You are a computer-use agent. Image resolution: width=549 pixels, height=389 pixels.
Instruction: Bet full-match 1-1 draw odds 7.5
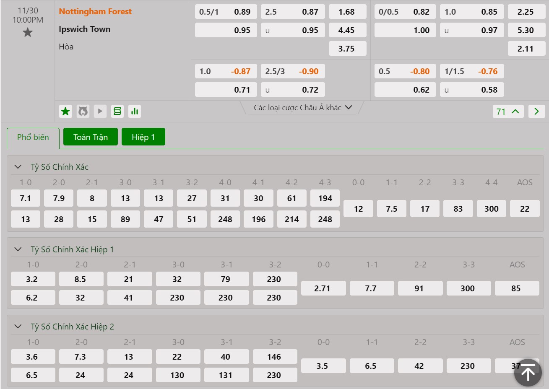click(392, 209)
